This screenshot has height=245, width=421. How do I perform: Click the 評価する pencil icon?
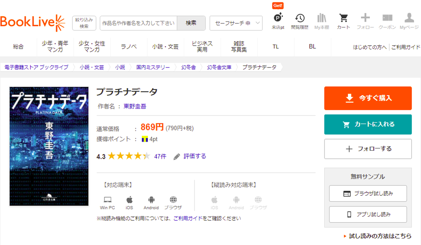click(x=177, y=157)
